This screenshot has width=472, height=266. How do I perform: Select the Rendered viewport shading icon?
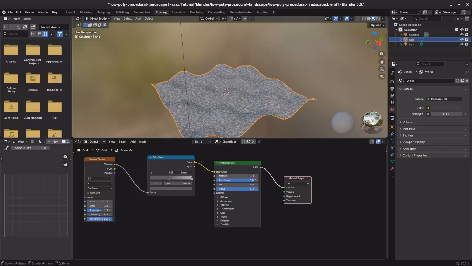[x=378, y=18]
